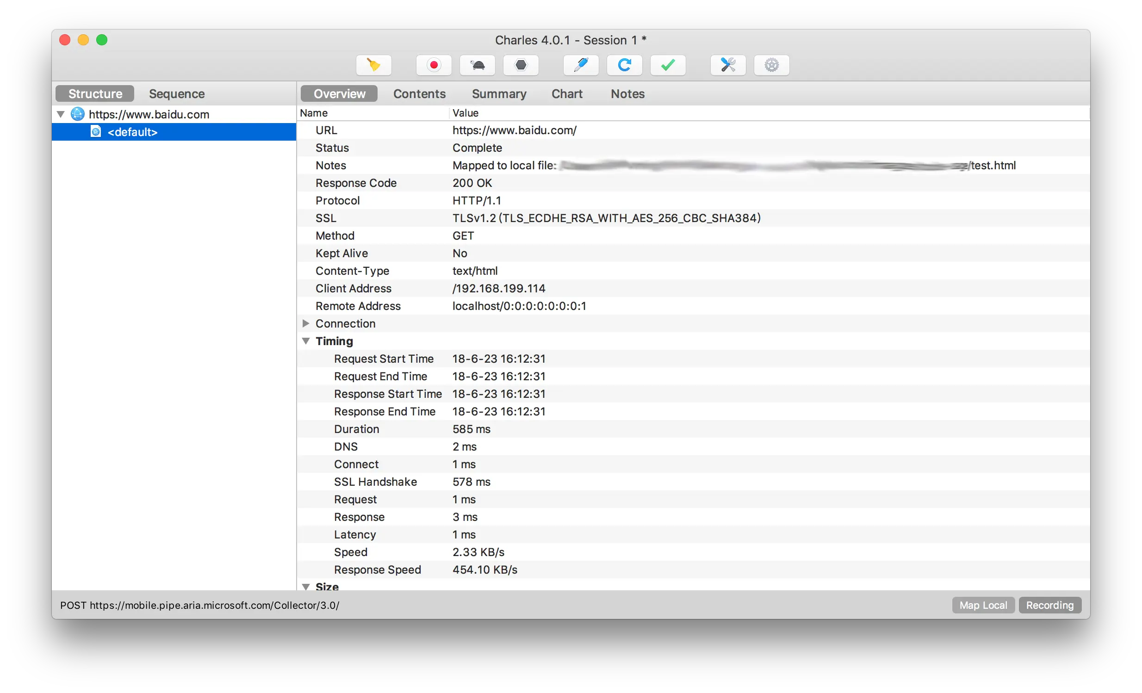1142x693 pixels.
Task: Click the blue repeat request icon
Action: pos(624,65)
